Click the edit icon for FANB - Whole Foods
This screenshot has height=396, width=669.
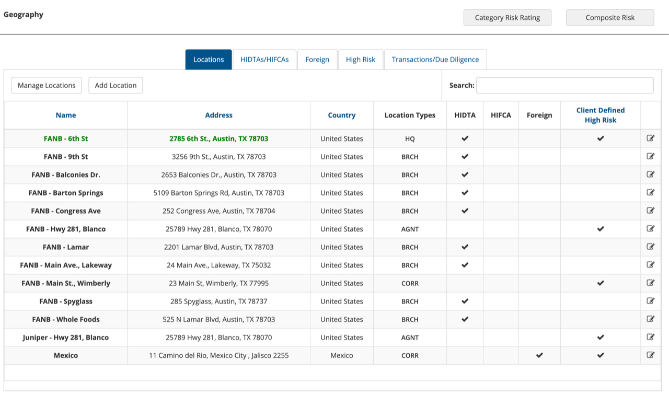[651, 319]
